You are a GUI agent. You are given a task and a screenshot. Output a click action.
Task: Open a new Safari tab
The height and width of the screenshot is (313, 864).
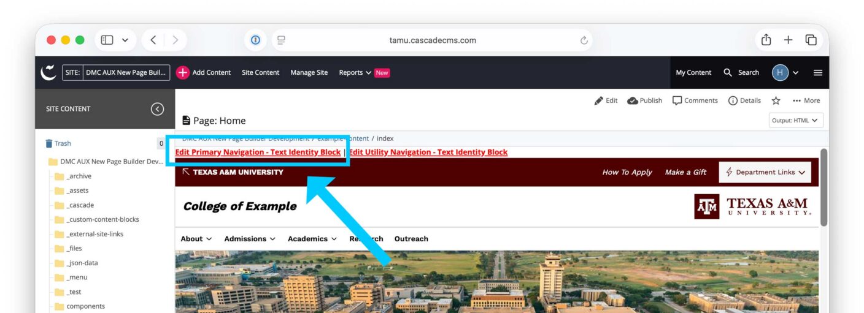pos(788,40)
